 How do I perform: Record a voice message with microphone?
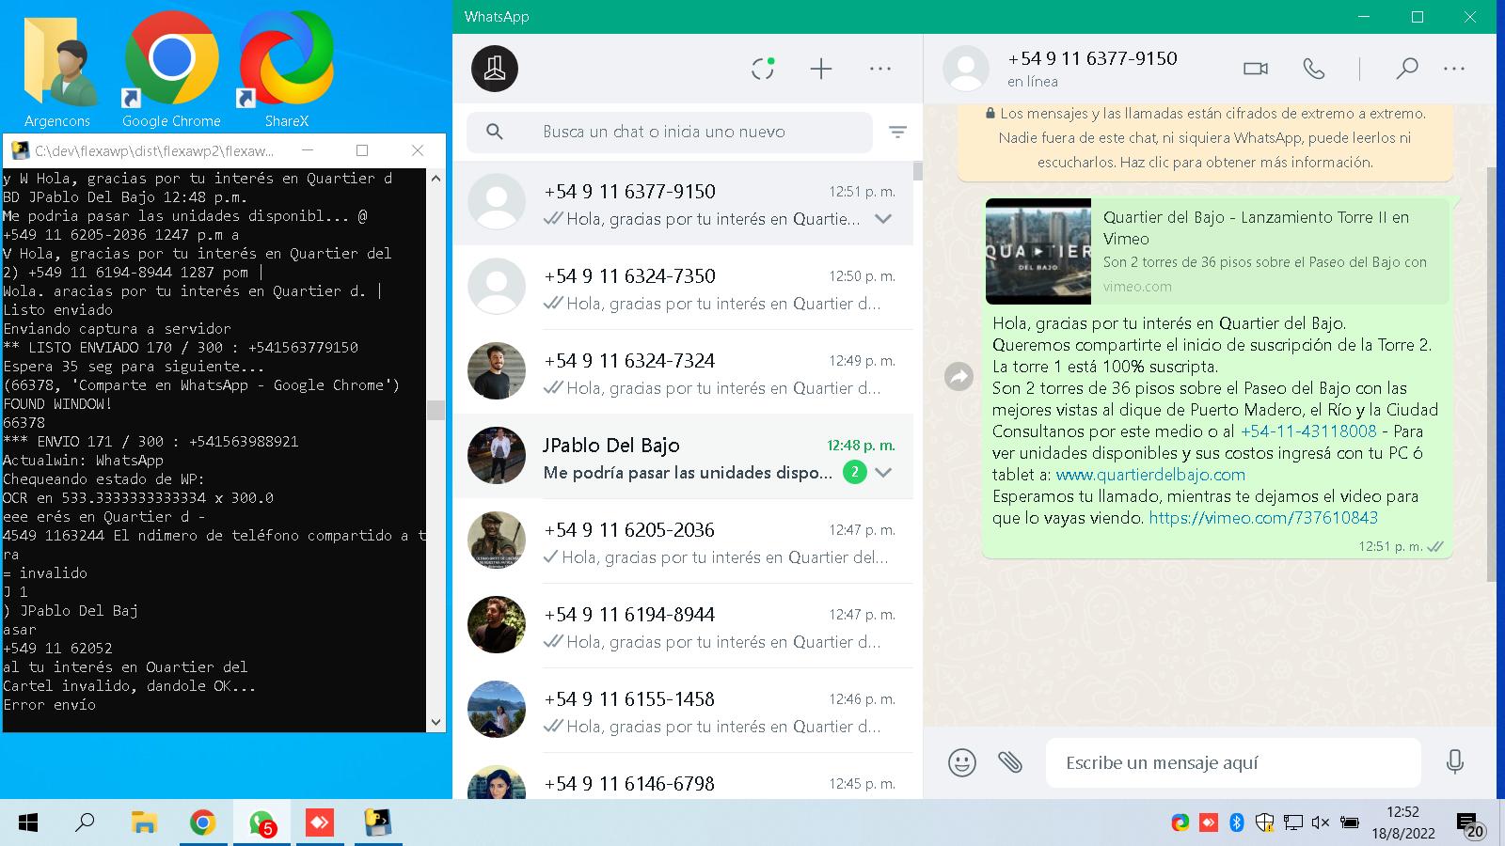(1455, 762)
